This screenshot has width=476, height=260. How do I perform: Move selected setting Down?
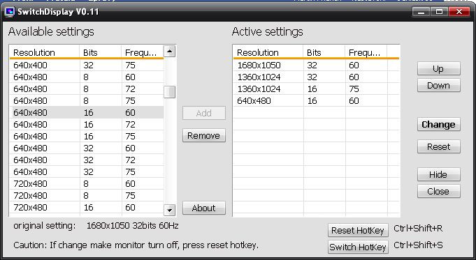(438, 85)
